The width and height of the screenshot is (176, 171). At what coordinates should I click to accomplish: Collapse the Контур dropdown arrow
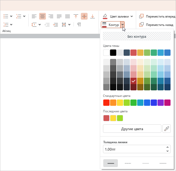pyautogui.click(x=123, y=25)
